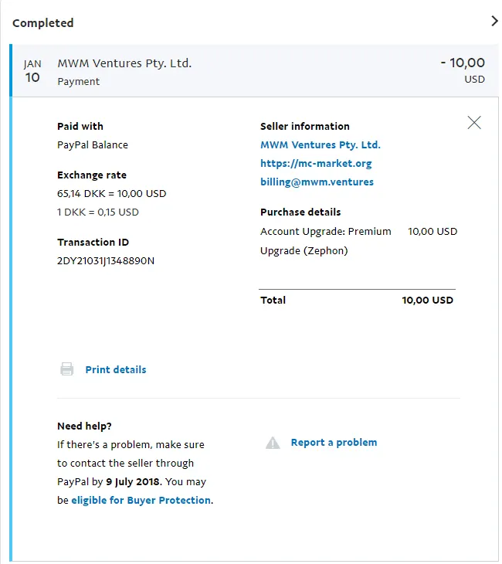Open MWM Ventures Pty. Ltd. seller link
The image size is (502, 564).
(321, 145)
